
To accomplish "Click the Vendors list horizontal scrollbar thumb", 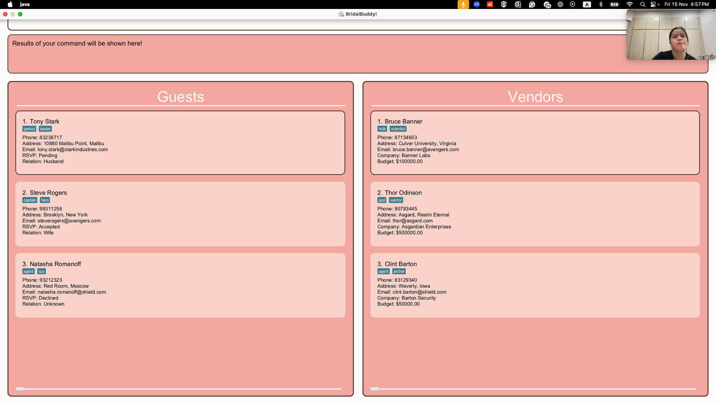I will click(x=375, y=389).
